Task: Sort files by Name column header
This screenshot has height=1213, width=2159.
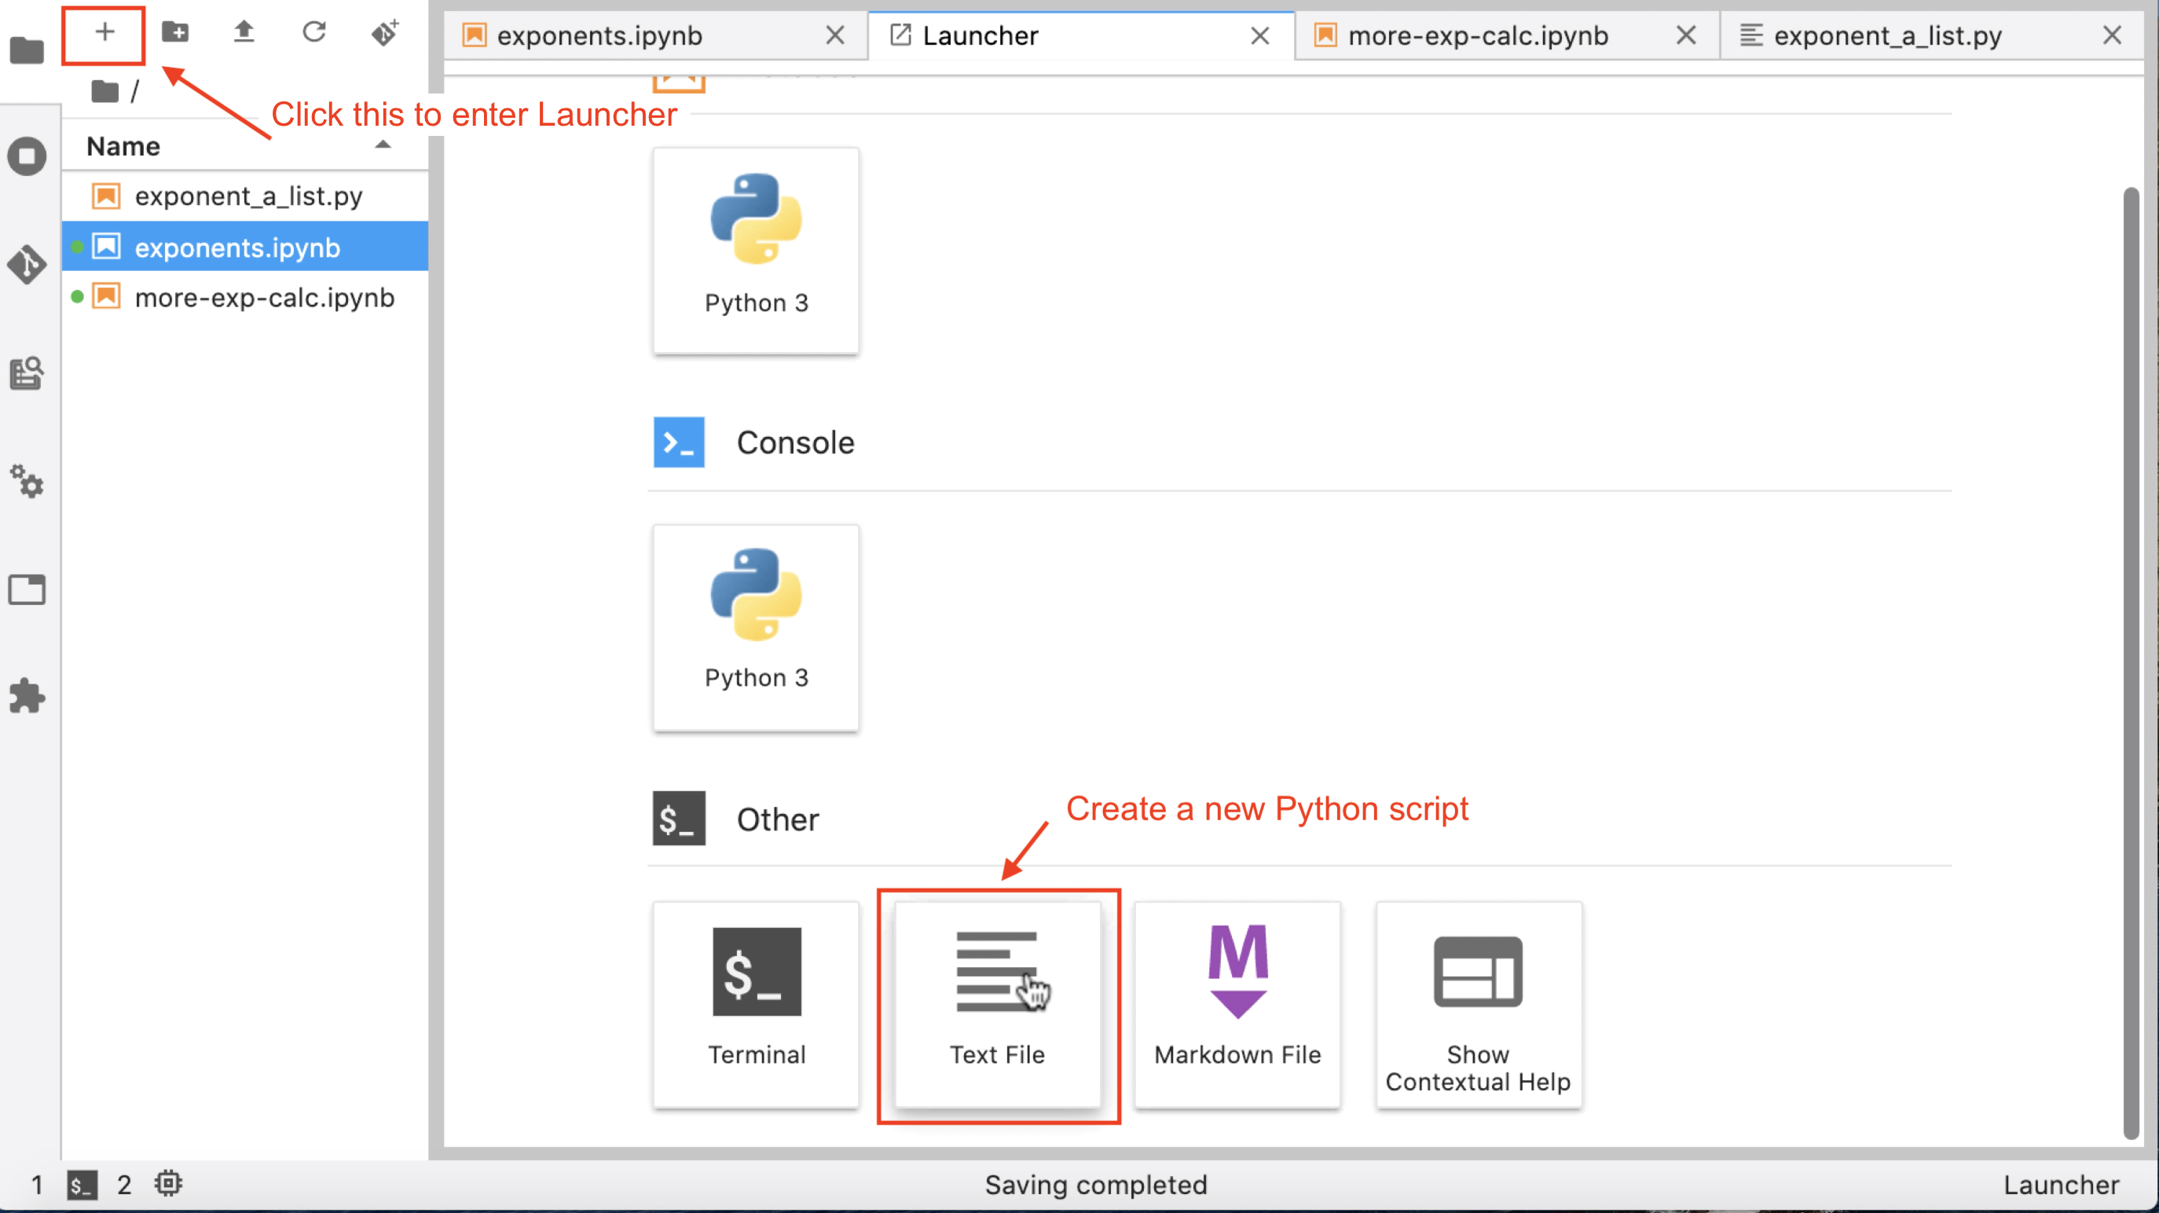Action: click(124, 147)
